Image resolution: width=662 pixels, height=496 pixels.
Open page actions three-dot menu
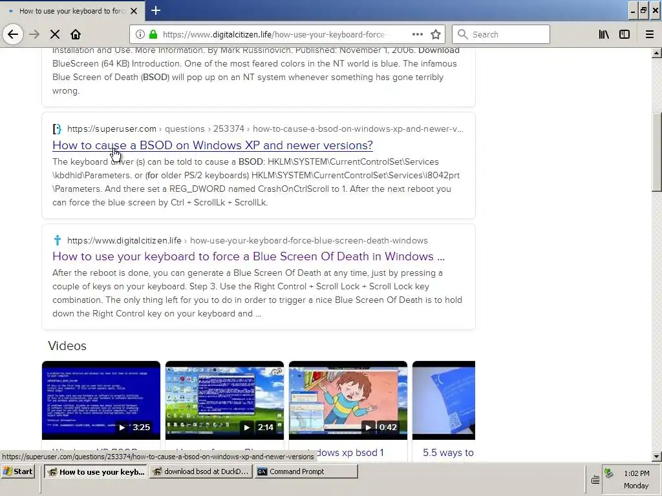(418, 34)
